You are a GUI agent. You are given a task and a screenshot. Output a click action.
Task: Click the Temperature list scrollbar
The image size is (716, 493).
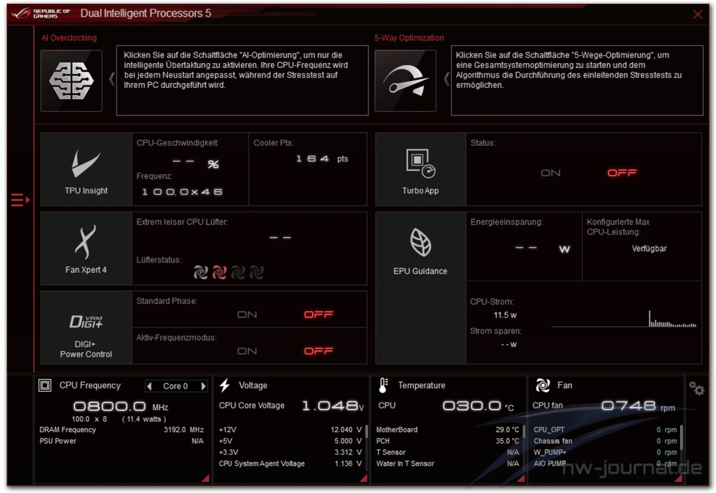coord(524,433)
